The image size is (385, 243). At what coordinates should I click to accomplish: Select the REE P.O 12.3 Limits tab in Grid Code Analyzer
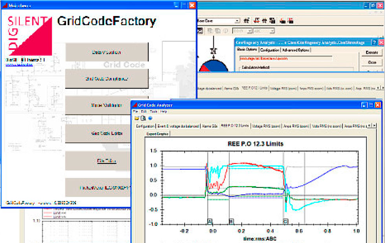tap(235, 125)
